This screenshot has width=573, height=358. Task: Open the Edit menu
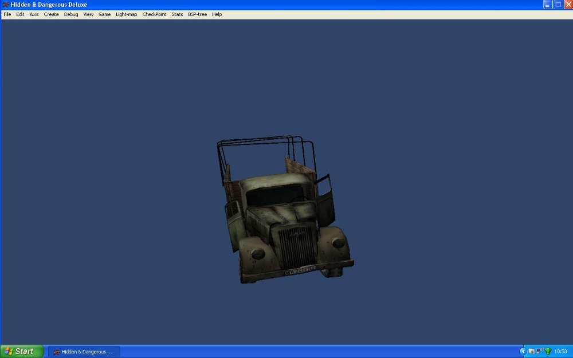pyautogui.click(x=20, y=14)
